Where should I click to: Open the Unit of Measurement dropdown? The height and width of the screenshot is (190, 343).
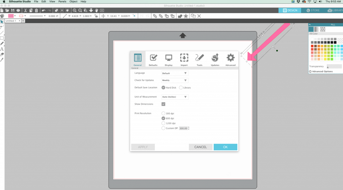click(175, 97)
